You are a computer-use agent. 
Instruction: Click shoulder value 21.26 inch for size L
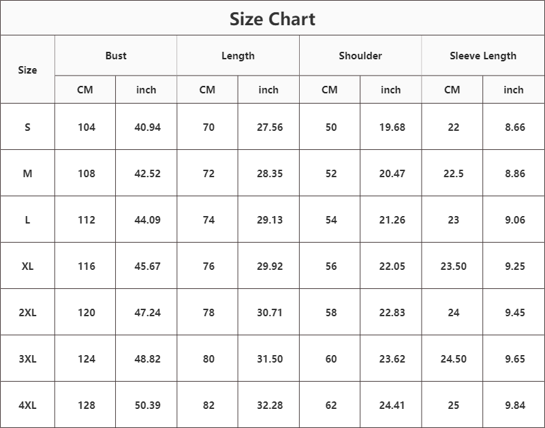pos(392,220)
